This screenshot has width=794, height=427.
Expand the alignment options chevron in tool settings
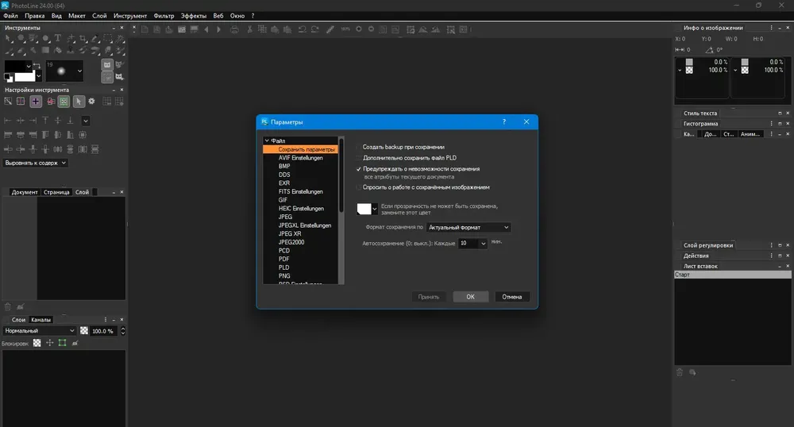(86, 121)
